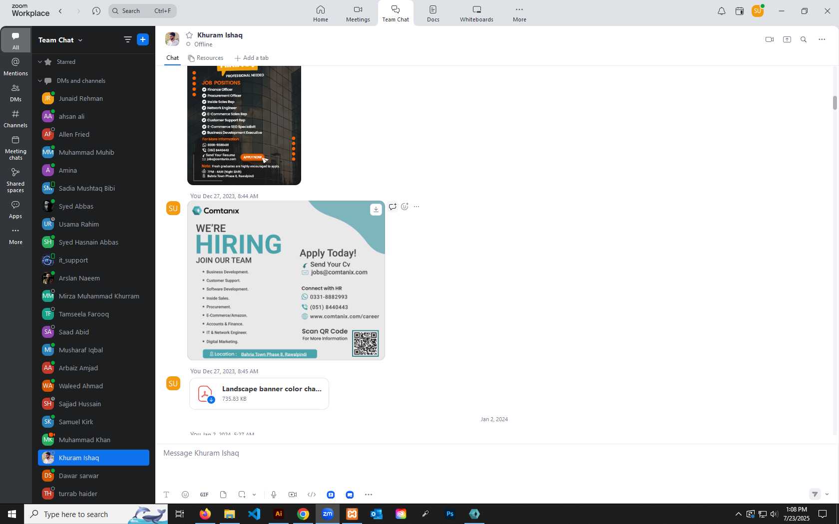This screenshot has height=524, width=839.
Task: Open more composer tools ellipsis
Action: click(x=369, y=495)
